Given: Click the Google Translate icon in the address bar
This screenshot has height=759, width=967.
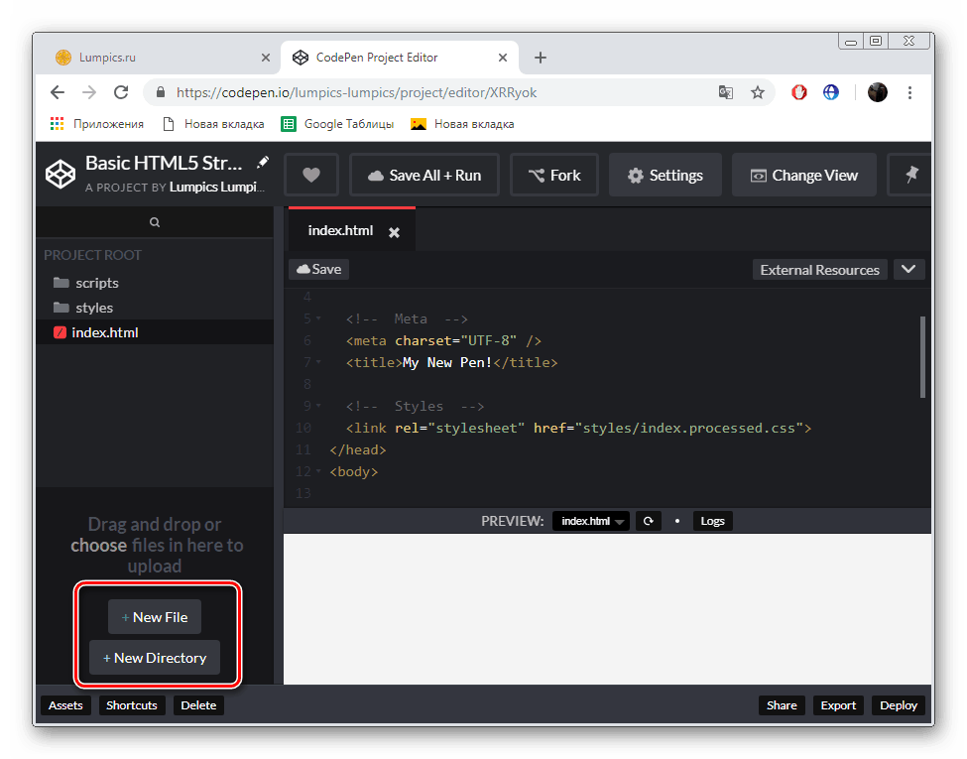Looking at the screenshot, I should click(x=725, y=91).
